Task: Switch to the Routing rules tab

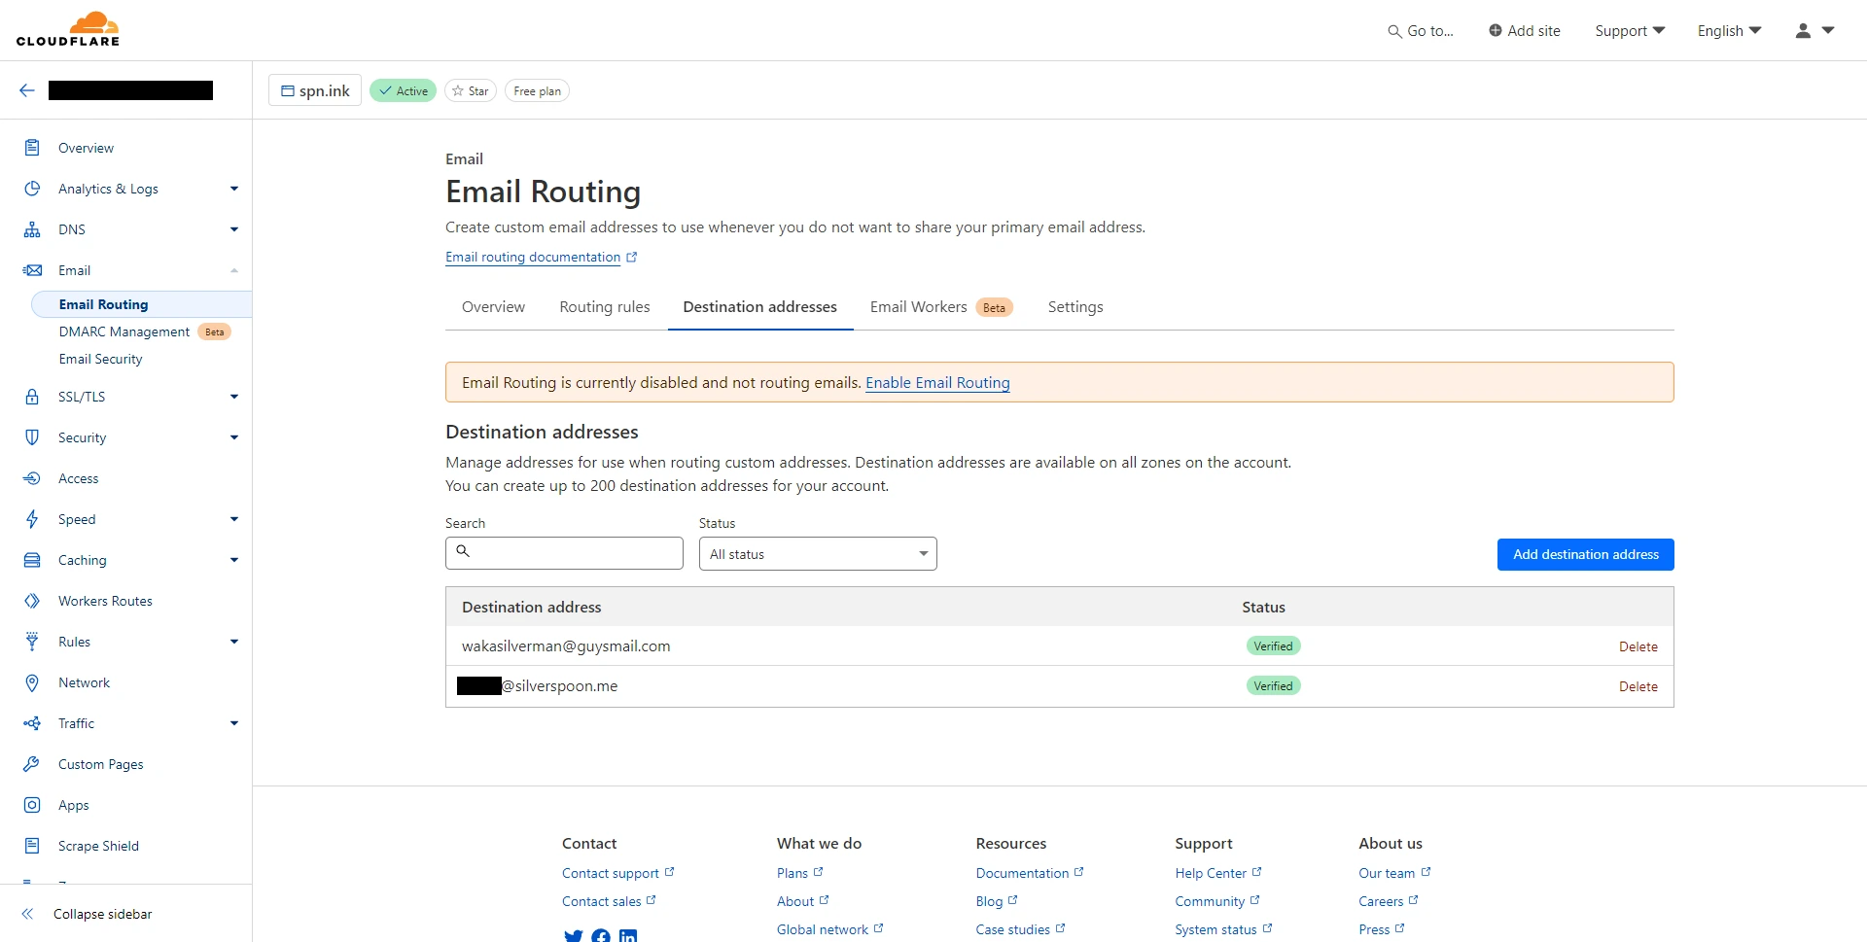Action: click(604, 307)
